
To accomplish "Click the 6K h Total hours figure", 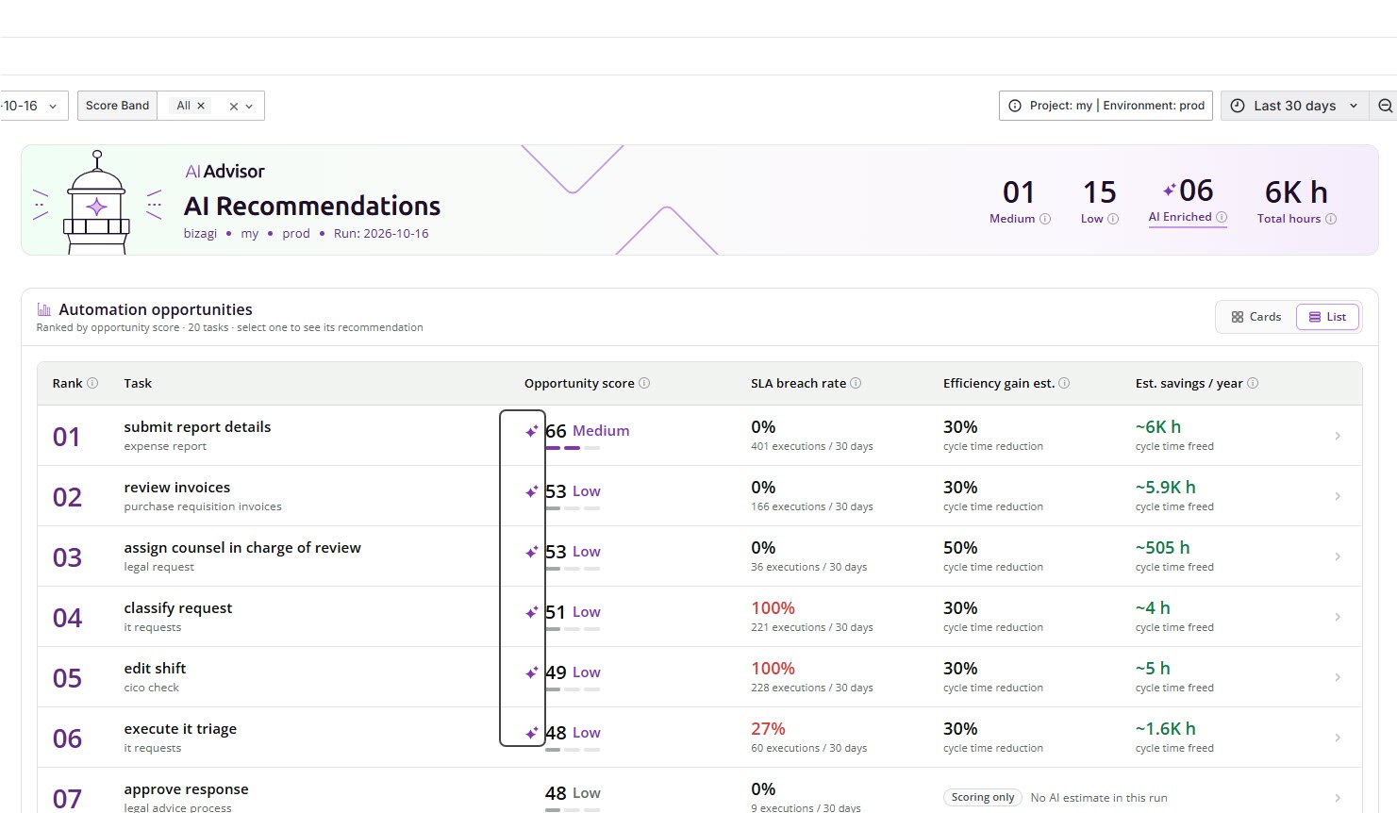I will [1296, 192].
